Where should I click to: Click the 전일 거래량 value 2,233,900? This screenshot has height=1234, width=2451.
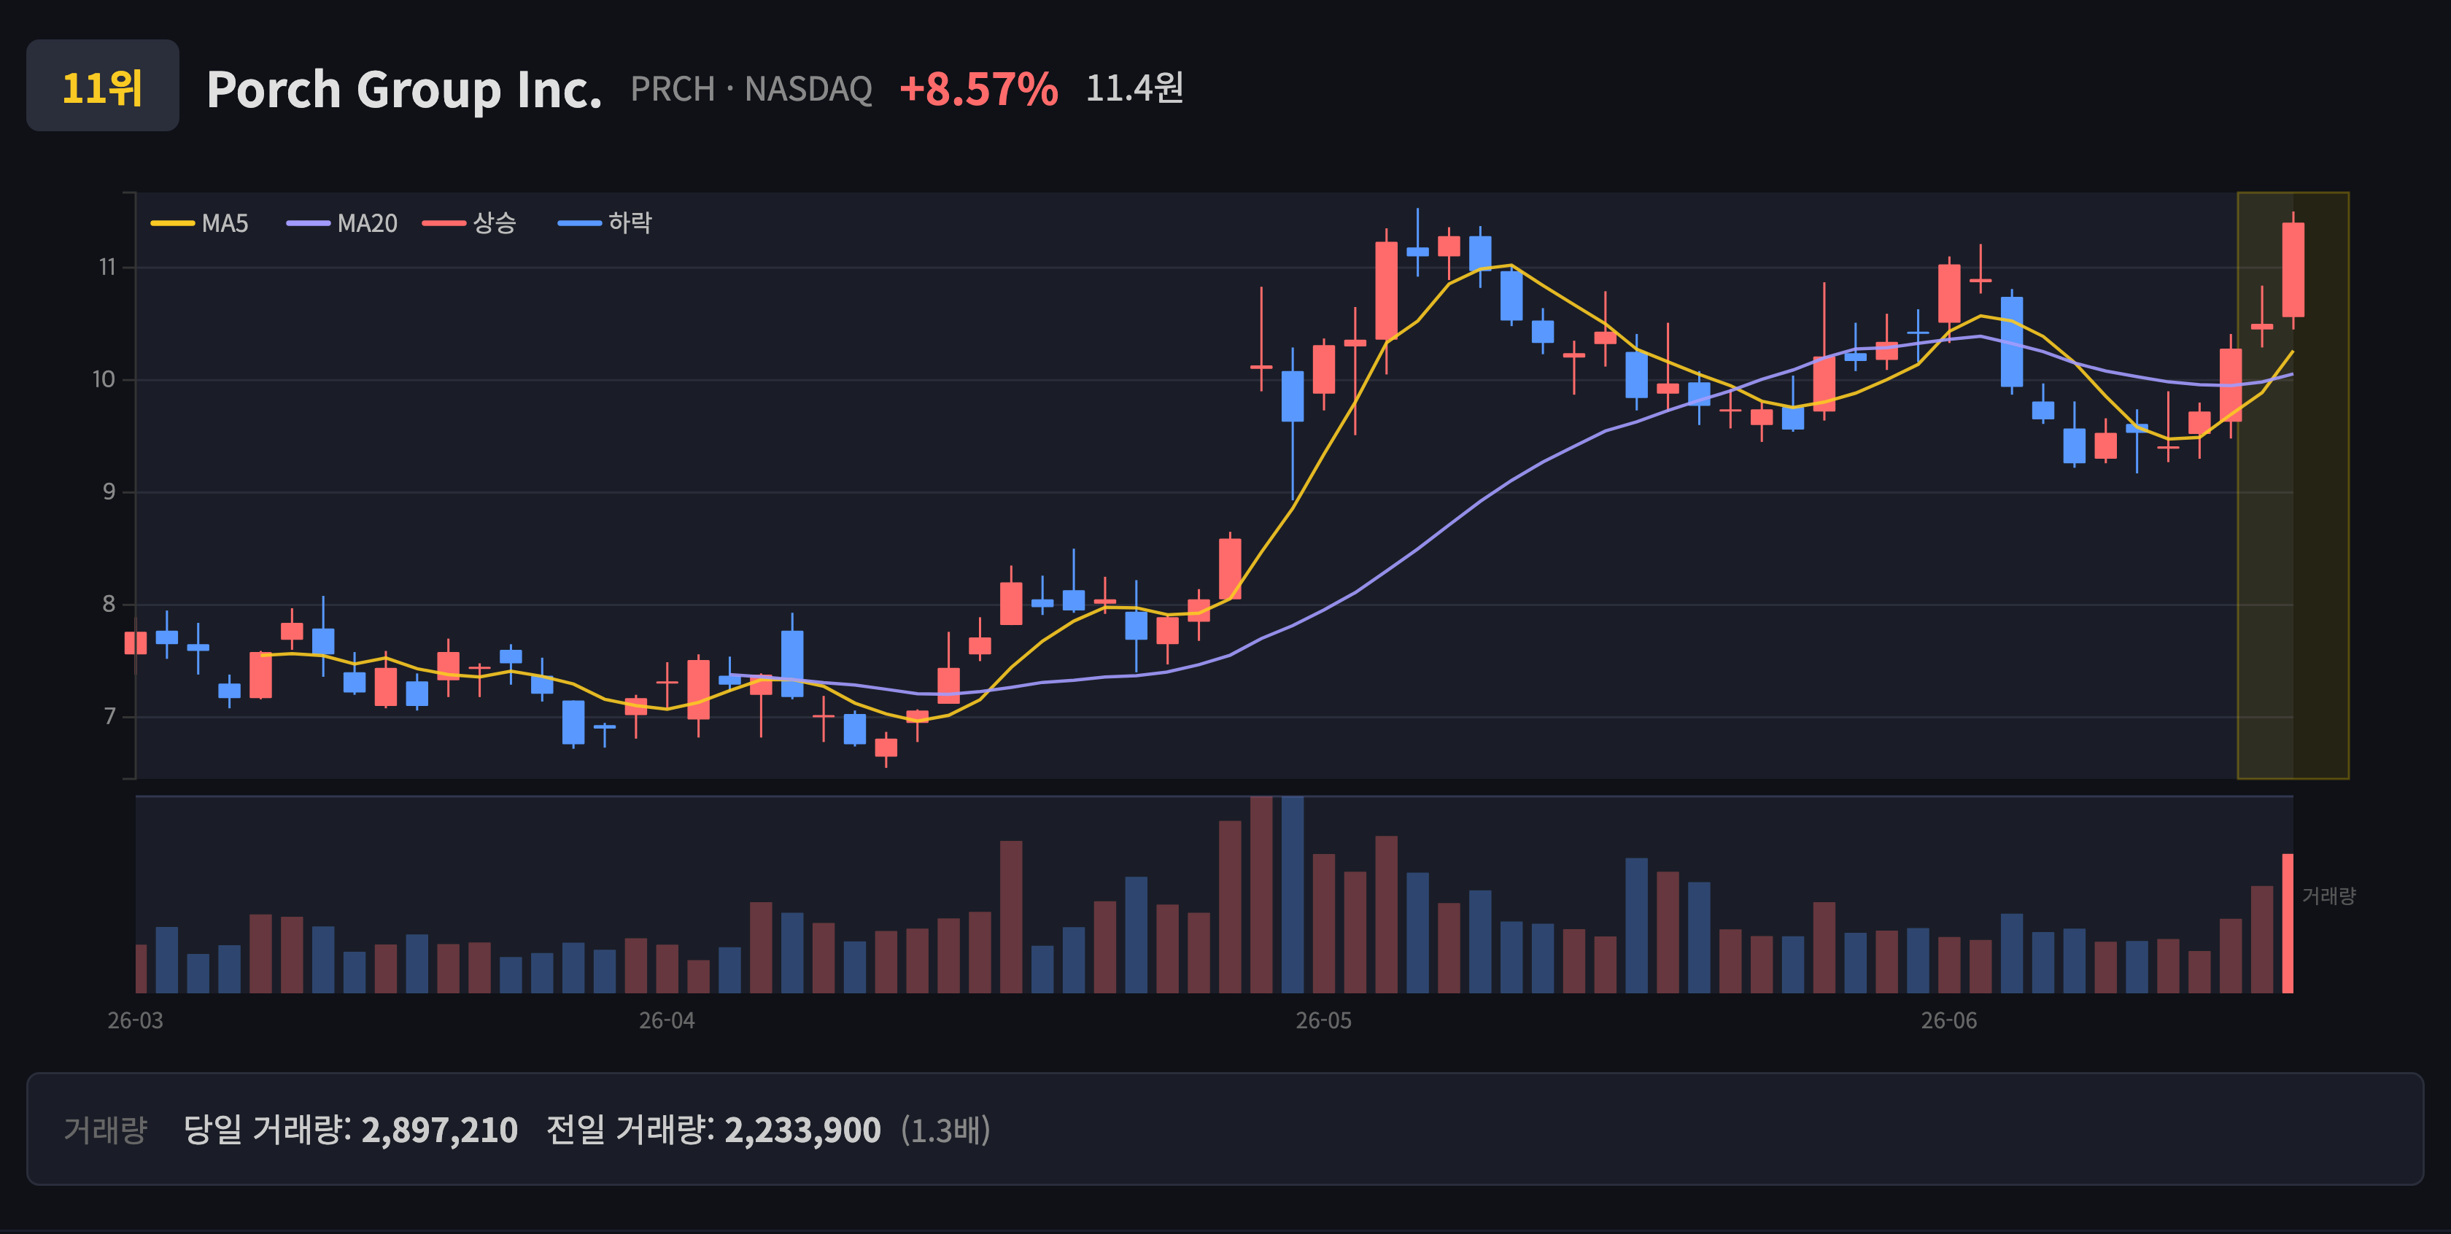pos(803,1130)
